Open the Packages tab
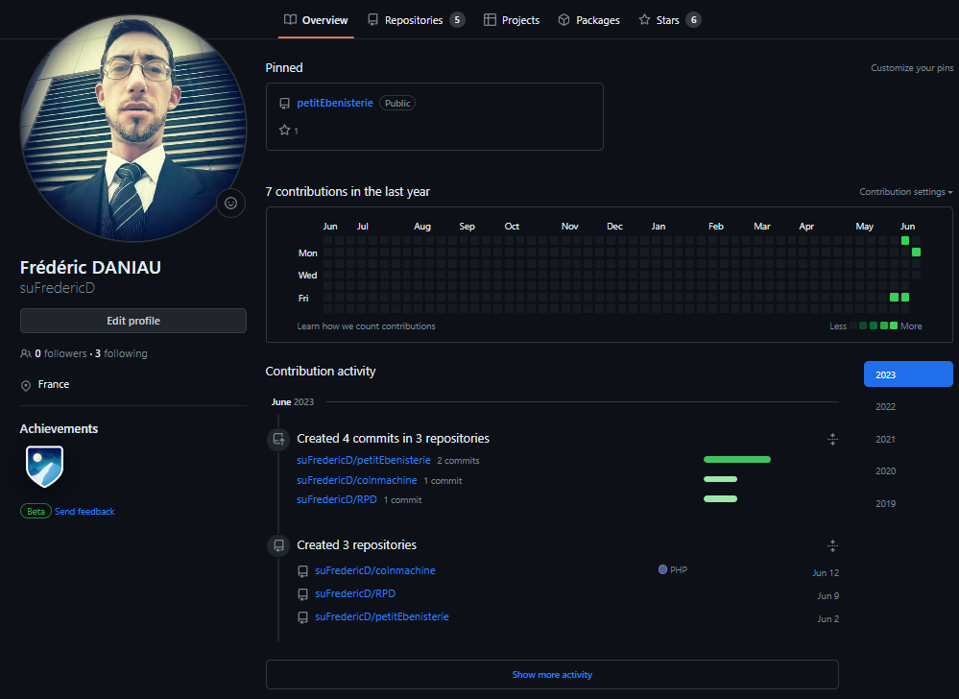Image resolution: width=959 pixels, height=699 pixels. [588, 20]
